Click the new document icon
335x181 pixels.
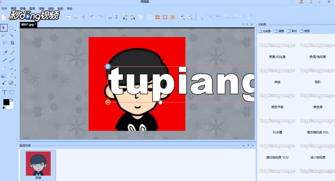4,17
